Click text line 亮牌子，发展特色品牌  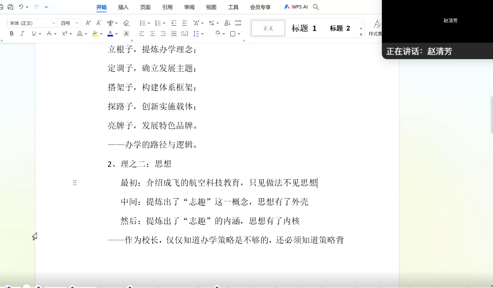pyautogui.click(x=153, y=126)
